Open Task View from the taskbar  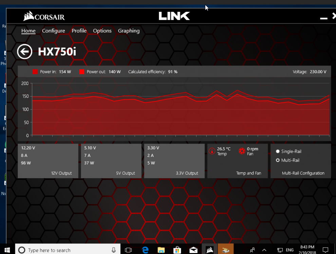(x=128, y=250)
